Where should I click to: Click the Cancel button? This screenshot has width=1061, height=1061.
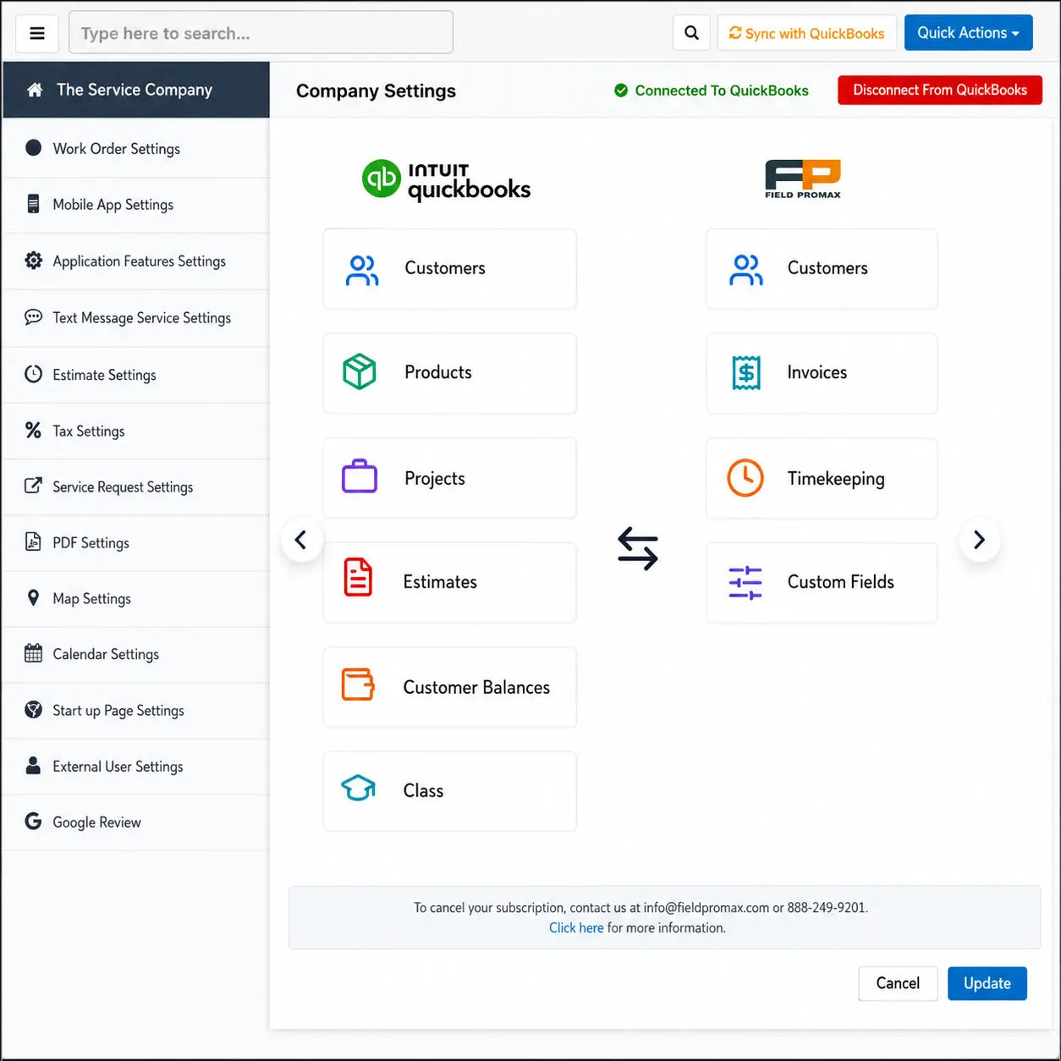pos(898,983)
